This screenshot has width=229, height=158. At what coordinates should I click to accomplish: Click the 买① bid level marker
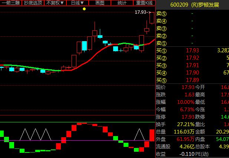161,50
